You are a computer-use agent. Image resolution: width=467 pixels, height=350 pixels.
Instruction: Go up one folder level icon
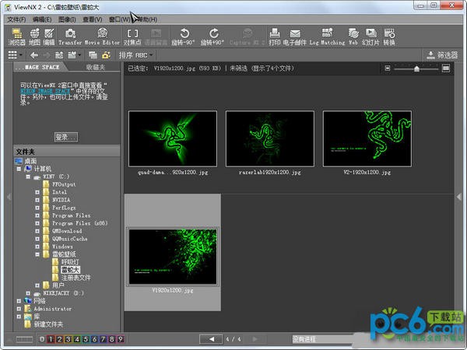coord(59,55)
